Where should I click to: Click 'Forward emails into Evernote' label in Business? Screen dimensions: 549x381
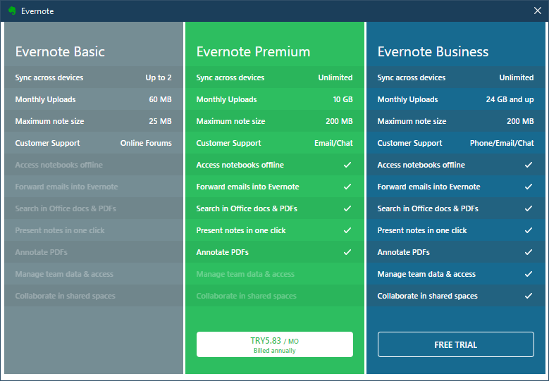428,187
